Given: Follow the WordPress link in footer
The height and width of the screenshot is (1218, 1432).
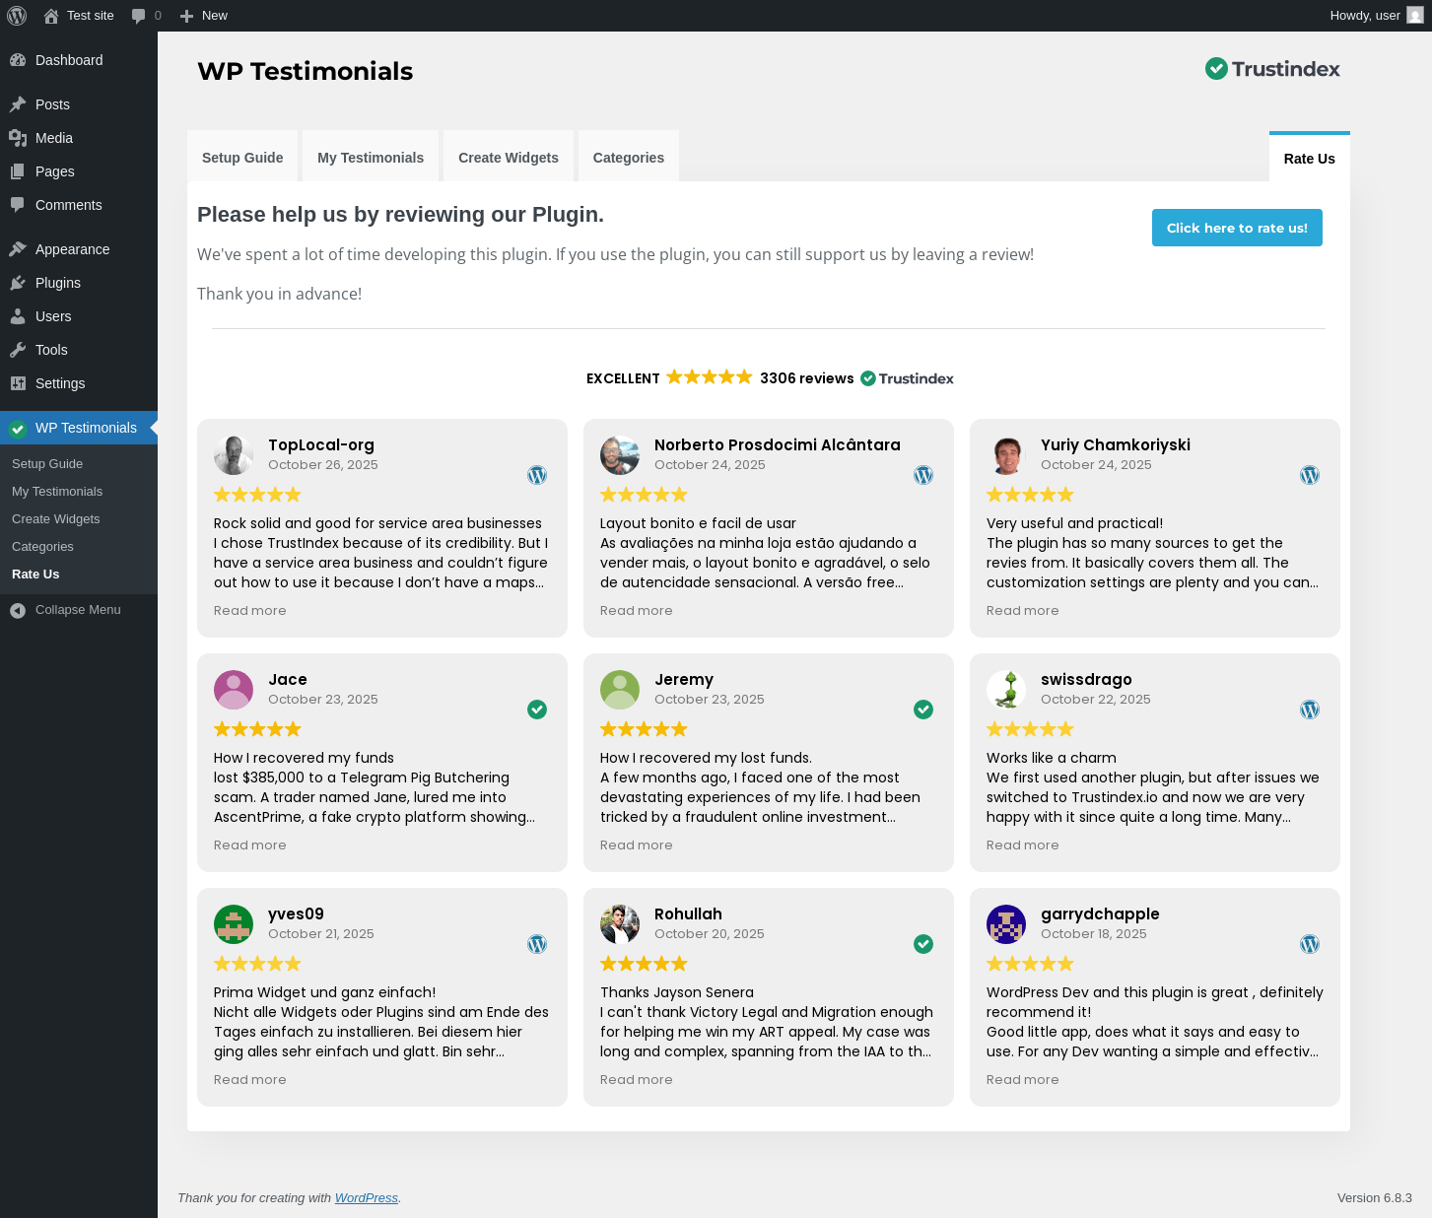Looking at the screenshot, I should coord(367,1198).
